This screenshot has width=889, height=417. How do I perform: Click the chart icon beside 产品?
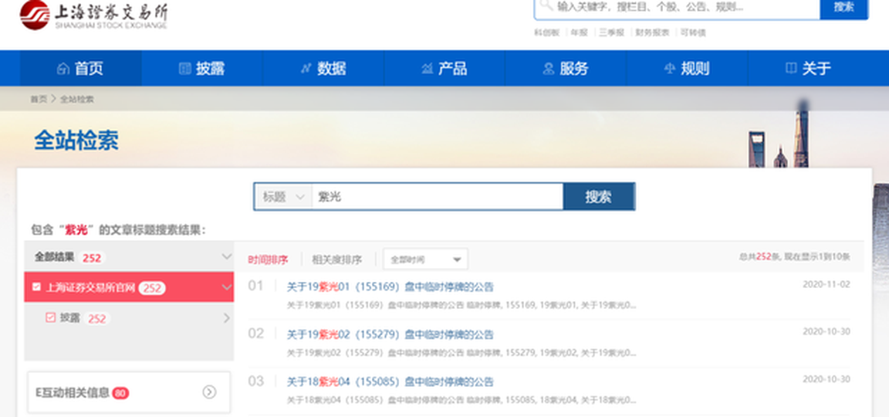click(427, 69)
